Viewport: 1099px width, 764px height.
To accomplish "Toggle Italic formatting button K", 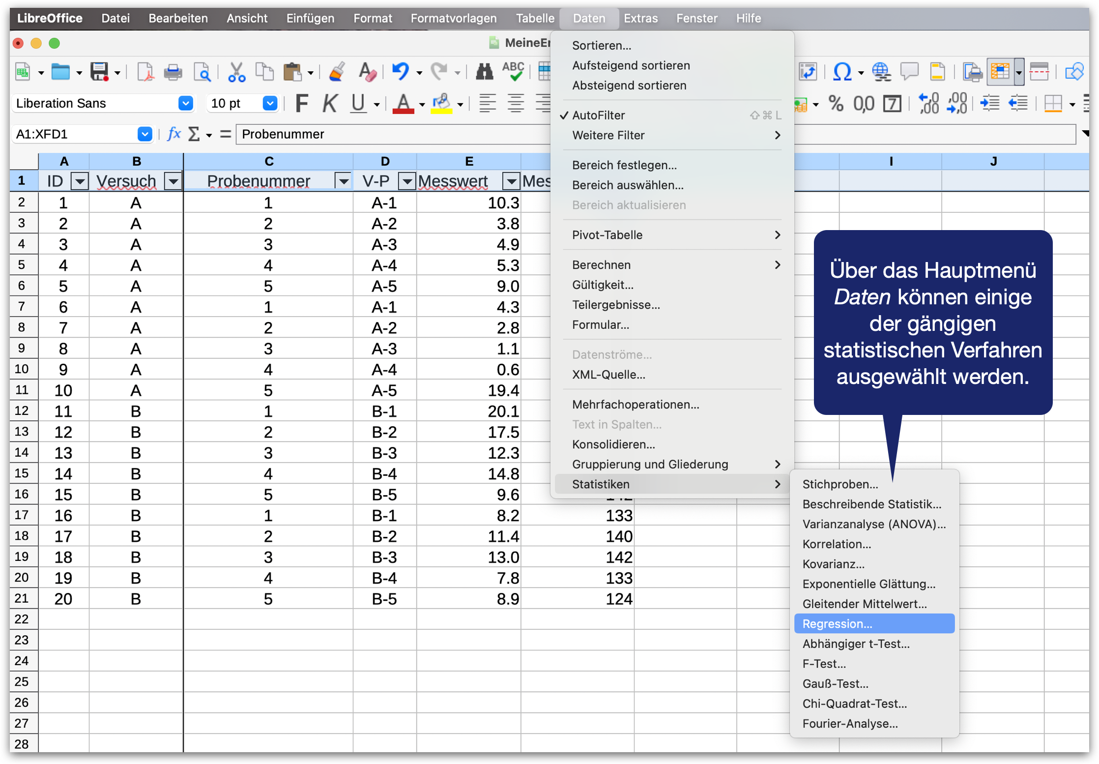I will pos(330,104).
